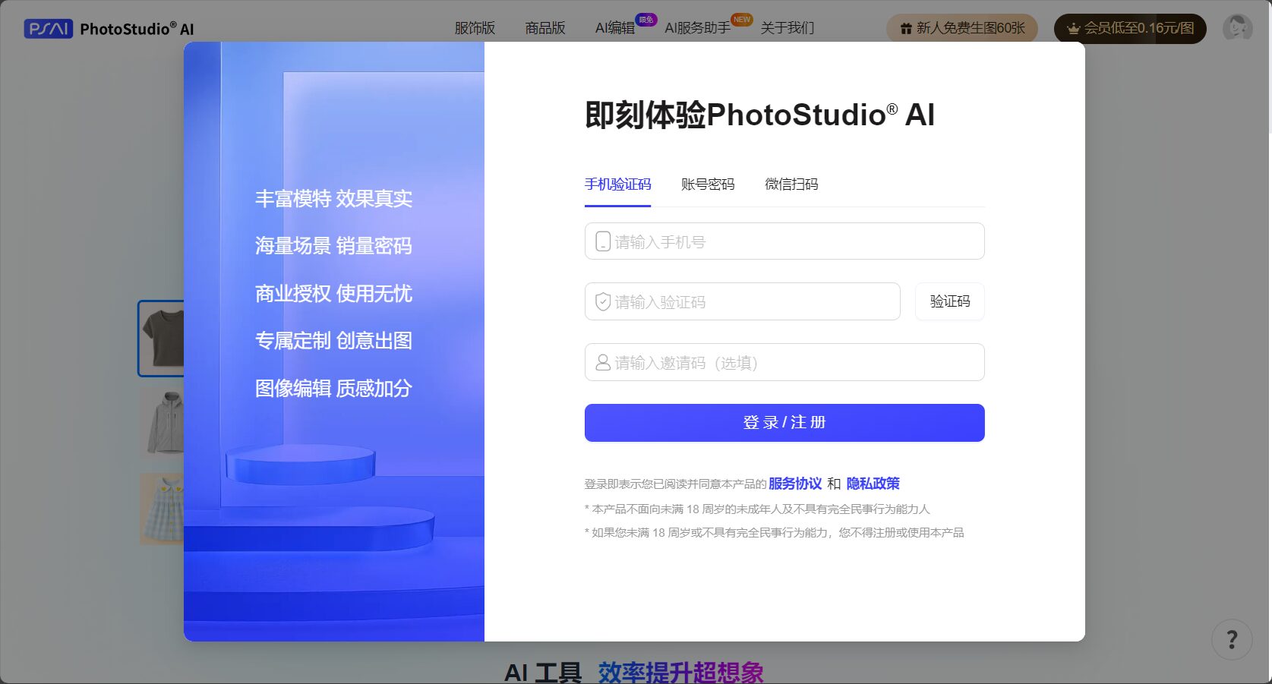Screen dimensions: 1272x684
Task: Click the PhotoStudio AI logo
Action: (x=109, y=29)
